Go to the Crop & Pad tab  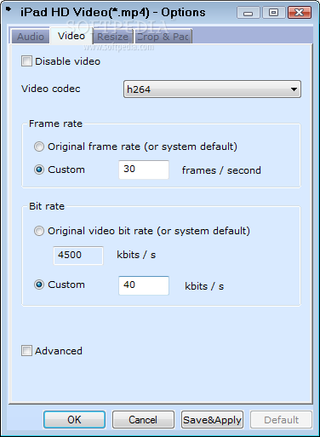click(x=163, y=37)
